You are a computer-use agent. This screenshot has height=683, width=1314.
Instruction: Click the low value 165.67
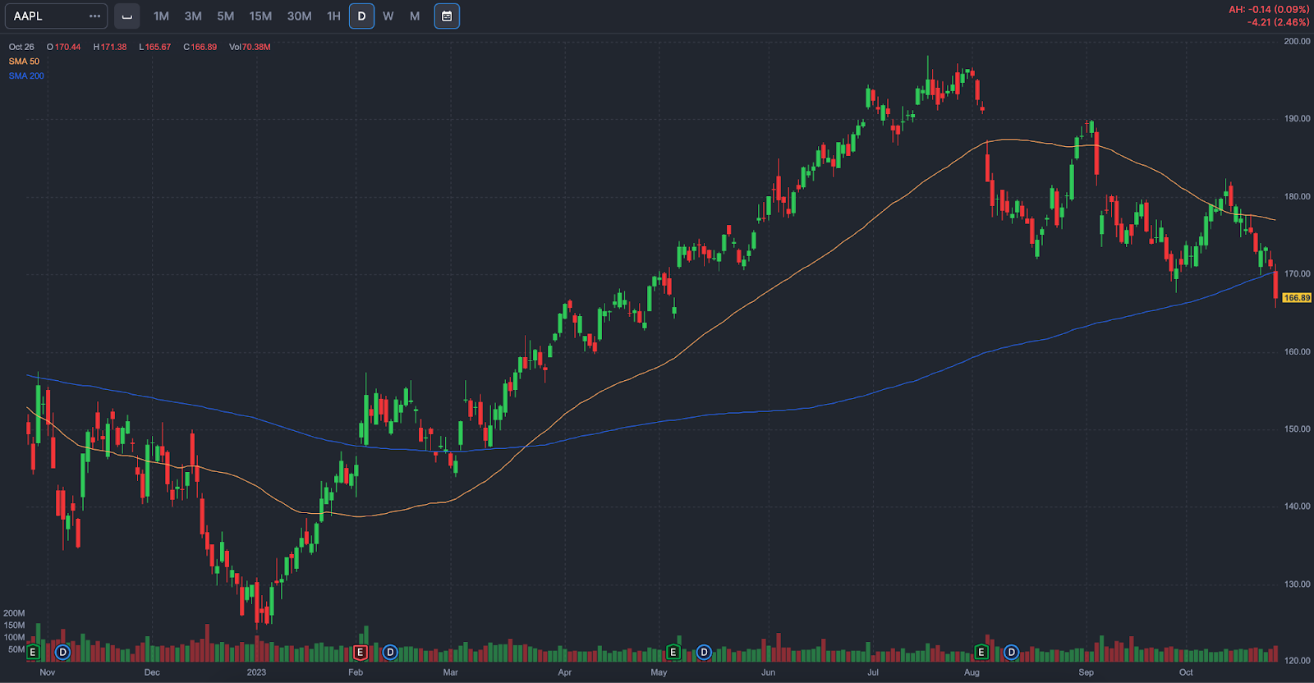(x=158, y=47)
